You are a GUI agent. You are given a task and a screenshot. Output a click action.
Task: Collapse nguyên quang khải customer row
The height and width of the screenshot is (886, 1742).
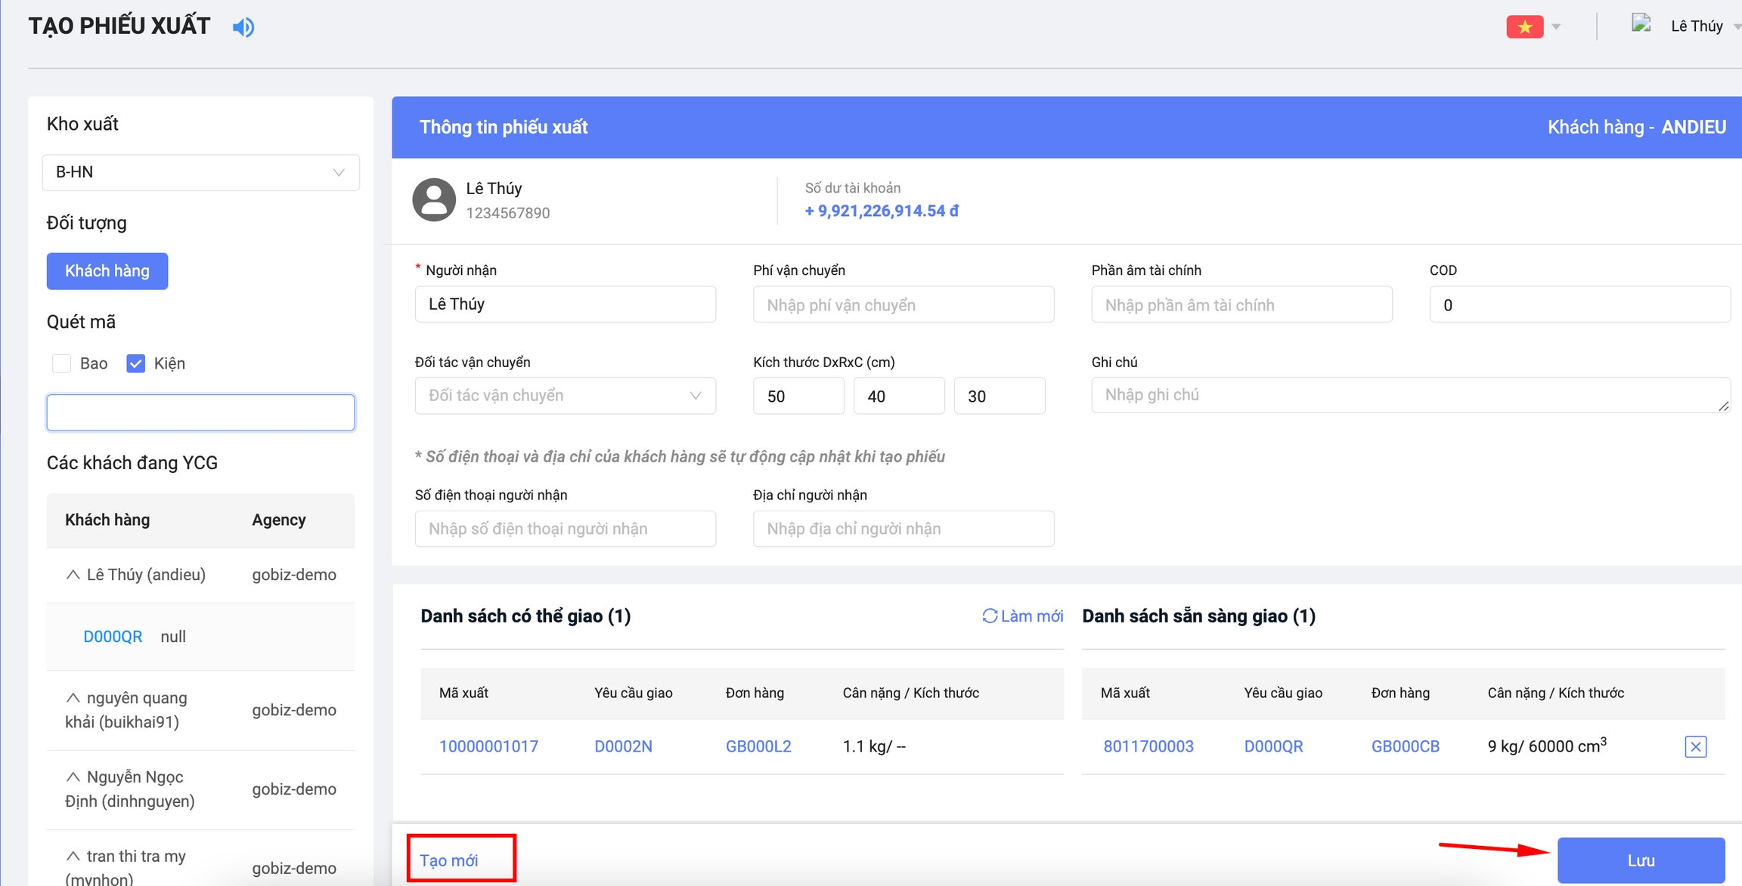click(x=73, y=698)
